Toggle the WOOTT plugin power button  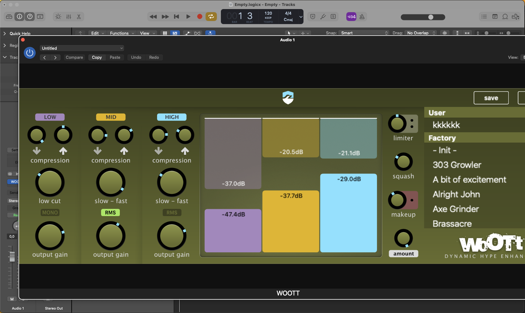(x=30, y=53)
